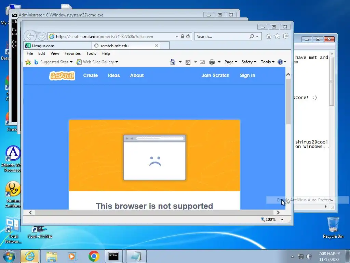Open IE settings gear icon
Image resolution: width=350 pixels, height=263 pixels.
[x=286, y=36]
